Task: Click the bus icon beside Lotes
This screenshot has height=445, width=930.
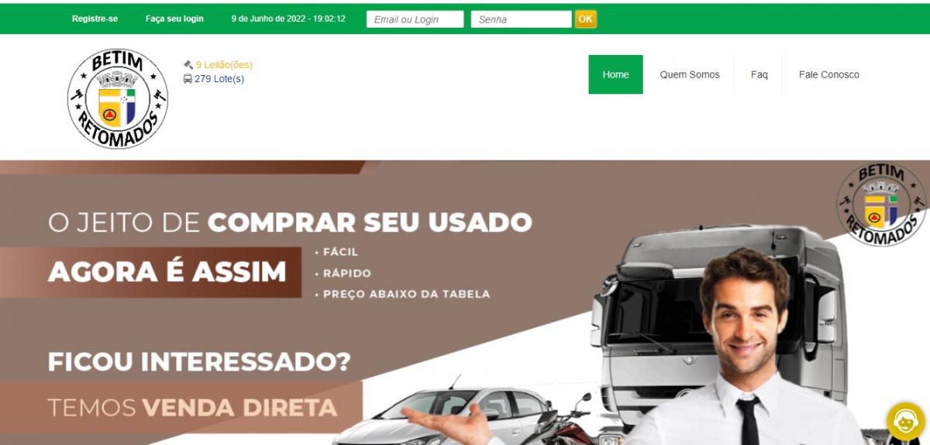Action: tap(188, 79)
